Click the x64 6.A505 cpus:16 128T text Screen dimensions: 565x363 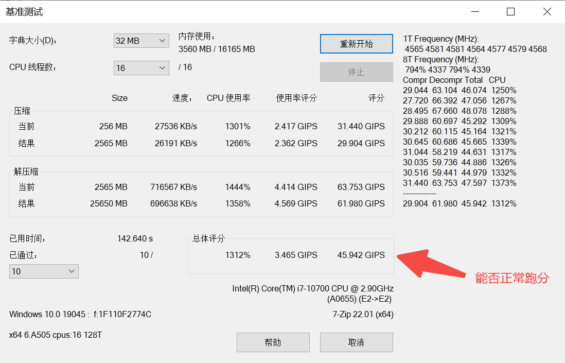pyautogui.click(x=56, y=335)
